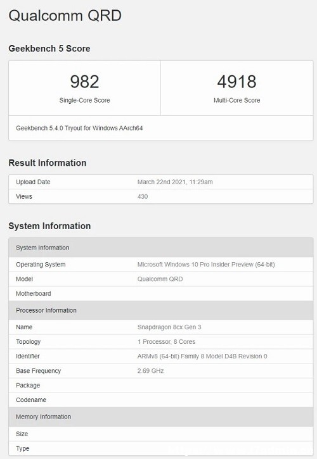
Task: Select the Operating System value text
Action: point(206,265)
